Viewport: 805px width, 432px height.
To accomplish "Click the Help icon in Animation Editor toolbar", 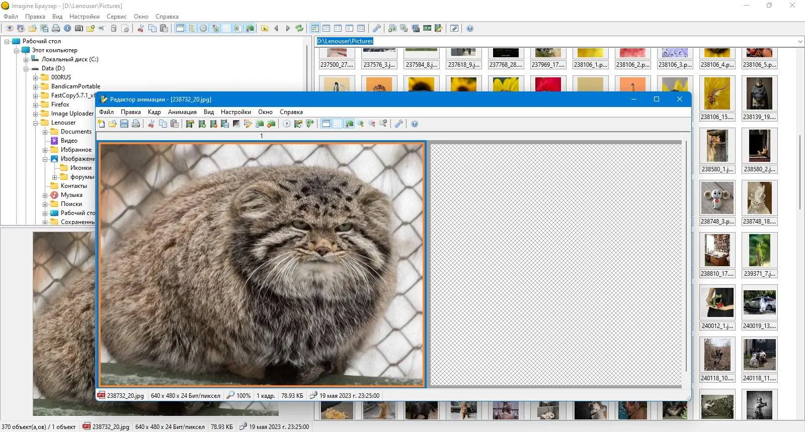I will [x=415, y=124].
